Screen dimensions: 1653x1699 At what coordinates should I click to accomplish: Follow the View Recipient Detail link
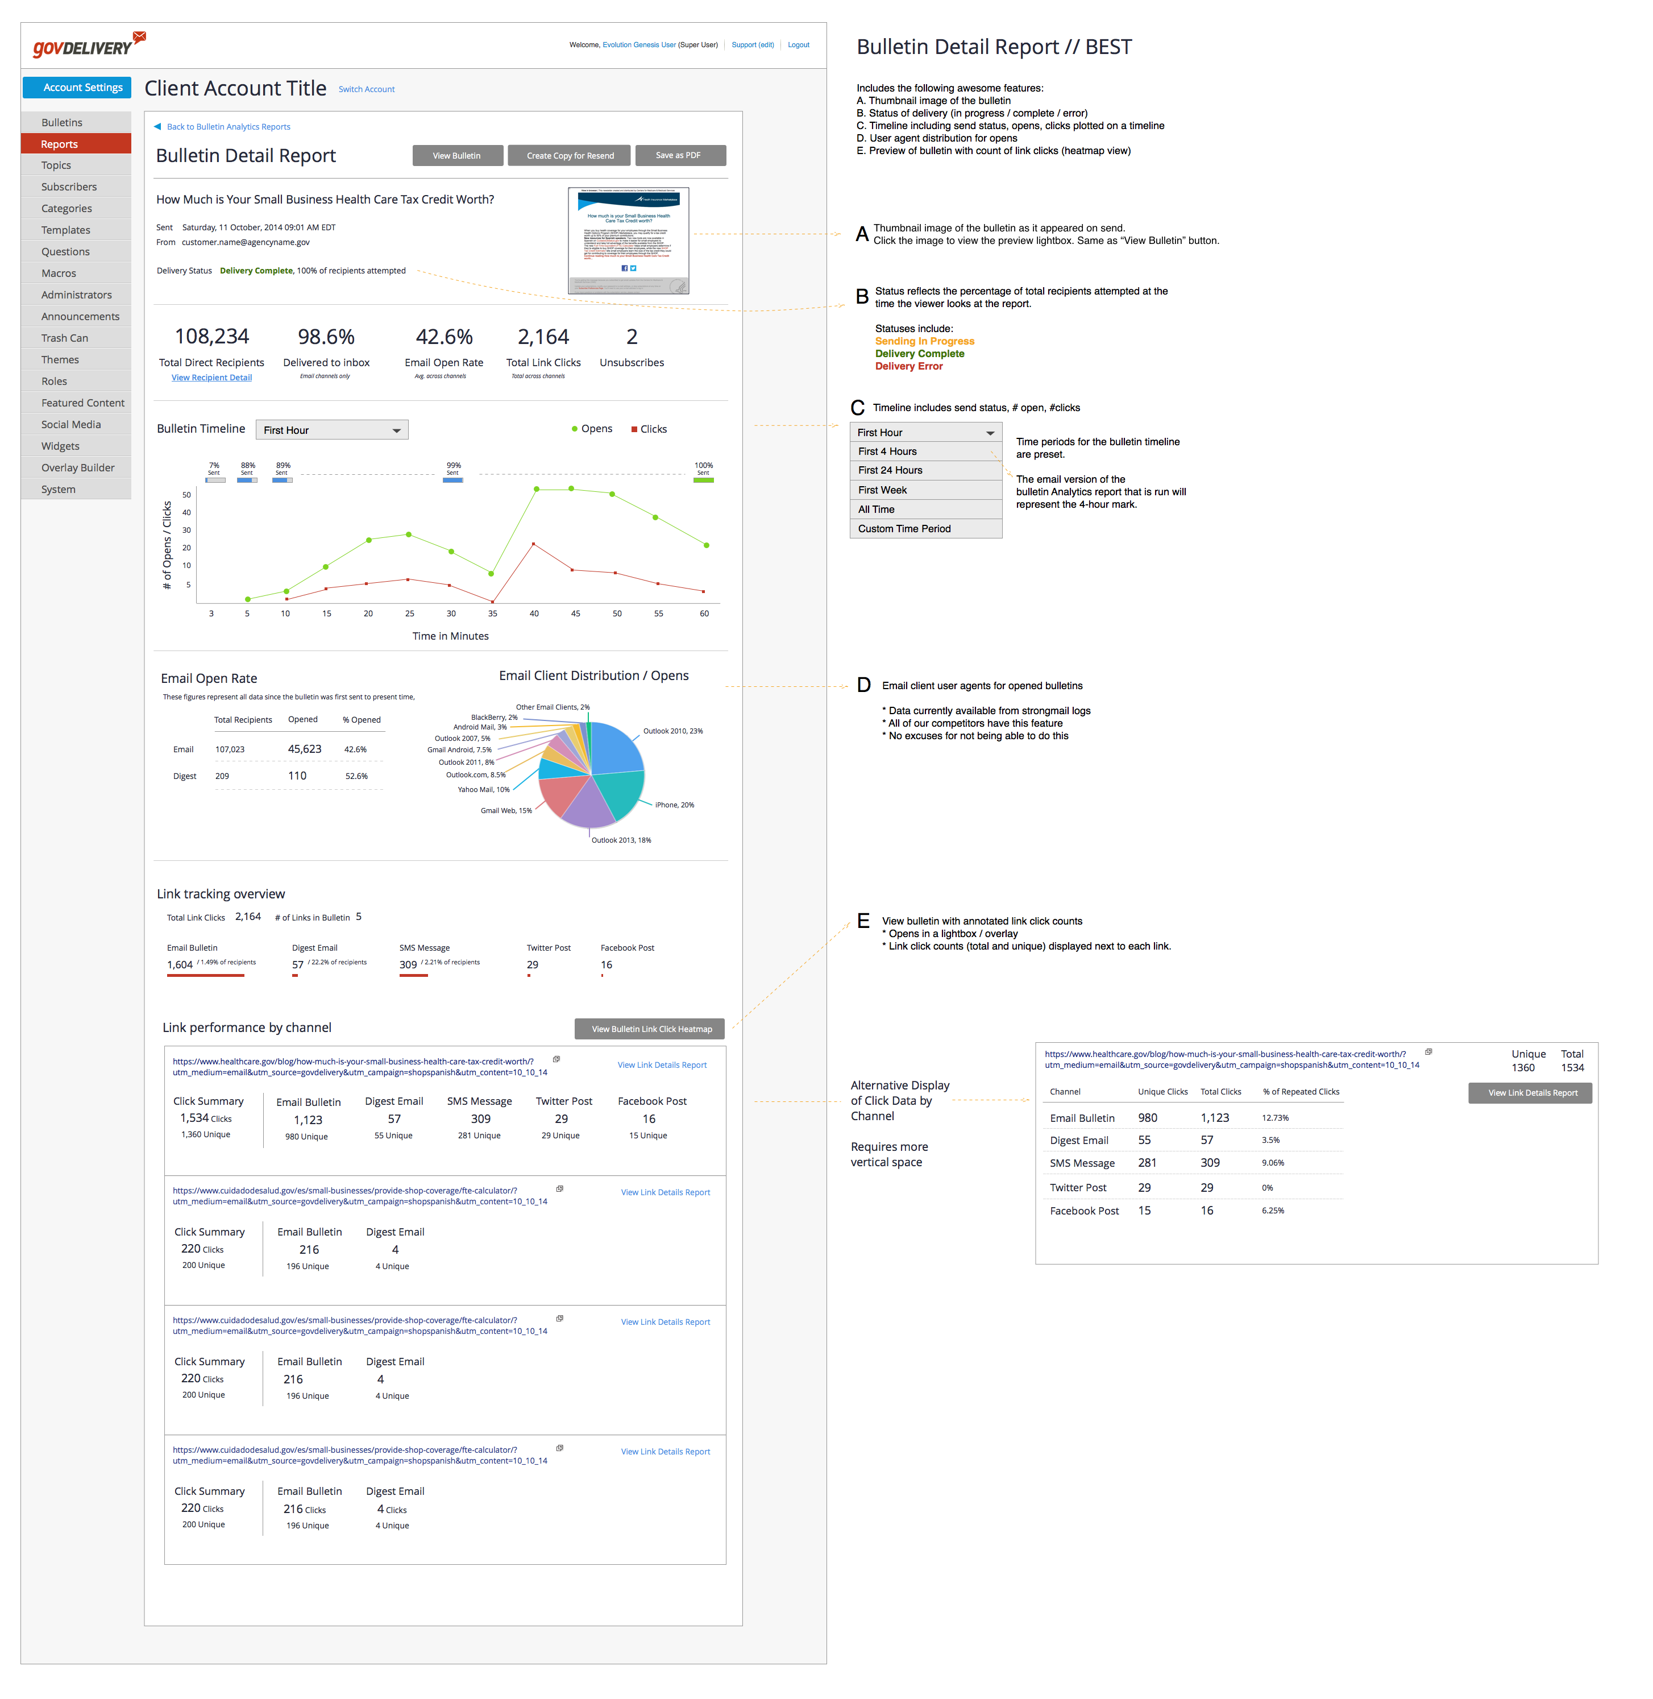pos(212,378)
